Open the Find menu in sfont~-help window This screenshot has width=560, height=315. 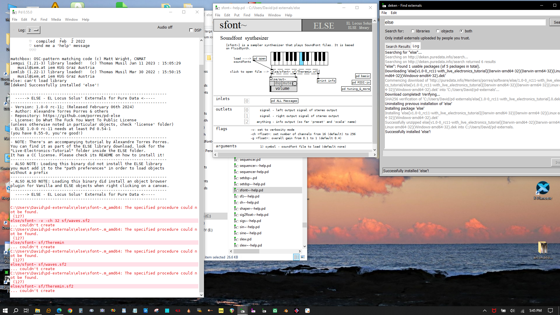coord(247,15)
